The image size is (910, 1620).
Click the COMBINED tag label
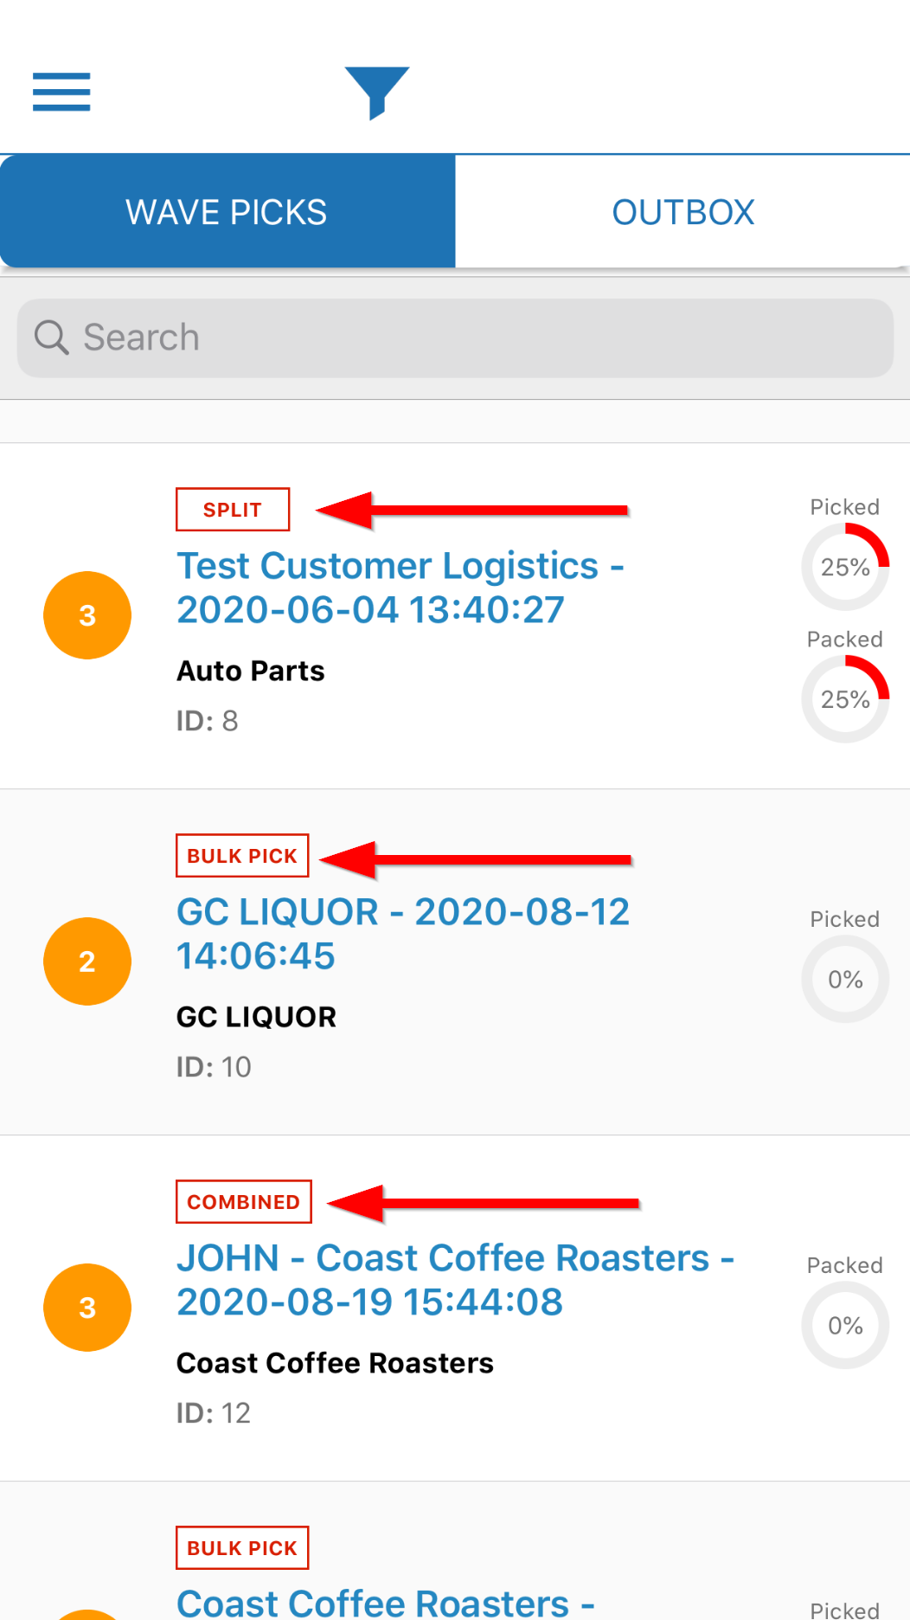pos(243,1202)
